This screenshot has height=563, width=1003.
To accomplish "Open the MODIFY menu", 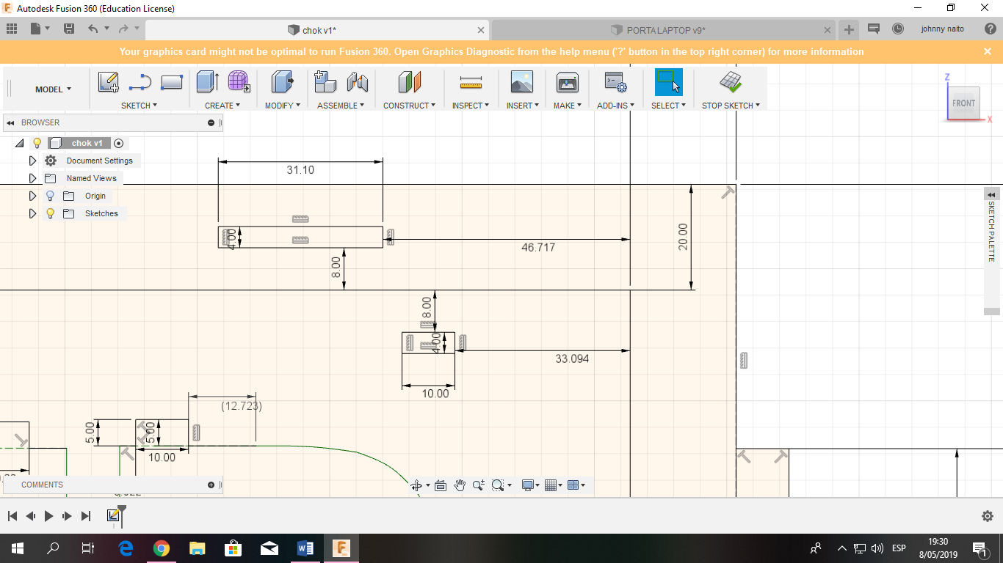I will point(283,106).
